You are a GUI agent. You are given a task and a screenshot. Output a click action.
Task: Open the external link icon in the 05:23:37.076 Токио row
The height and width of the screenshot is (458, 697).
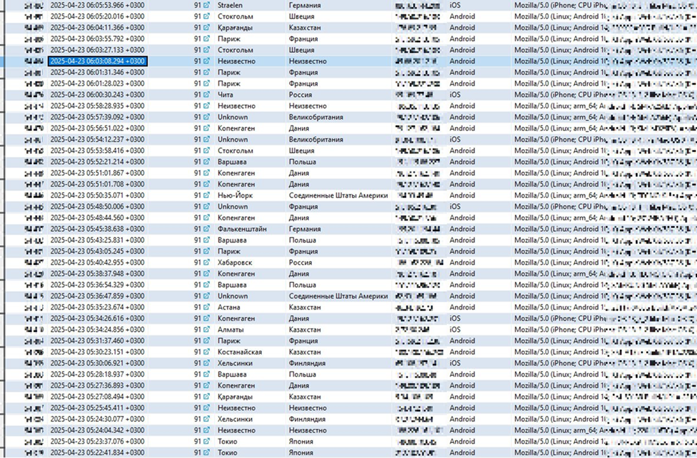pyautogui.click(x=207, y=442)
